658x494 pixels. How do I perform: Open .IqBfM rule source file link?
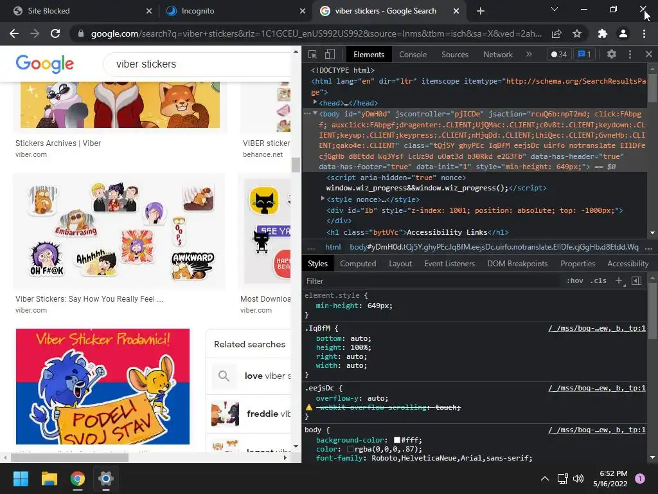point(597,328)
